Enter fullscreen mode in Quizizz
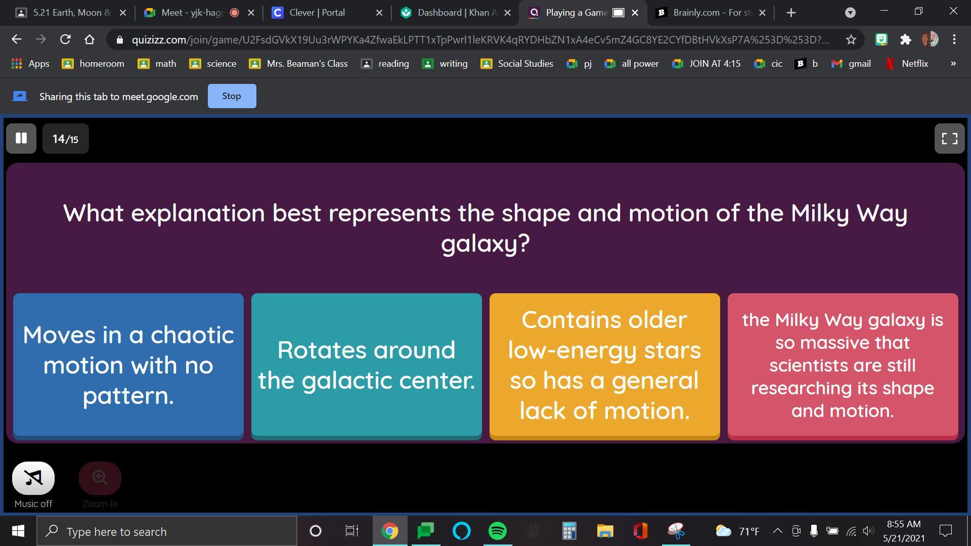The width and height of the screenshot is (971, 546). (x=949, y=139)
